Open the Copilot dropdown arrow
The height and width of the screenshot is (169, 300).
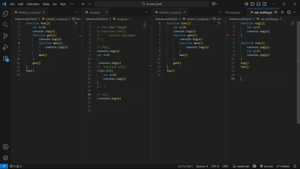point(217,4)
